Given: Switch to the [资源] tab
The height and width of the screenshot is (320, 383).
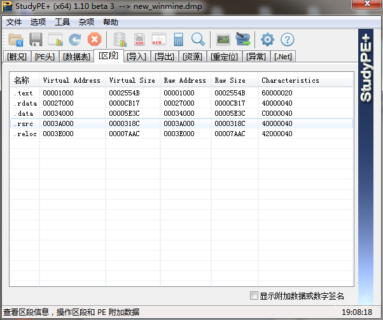Looking at the screenshot, I should tap(193, 57).
